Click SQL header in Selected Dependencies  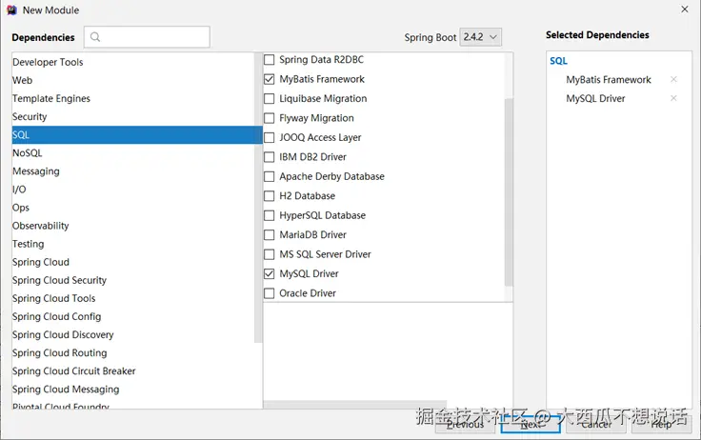pyautogui.click(x=558, y=61)
